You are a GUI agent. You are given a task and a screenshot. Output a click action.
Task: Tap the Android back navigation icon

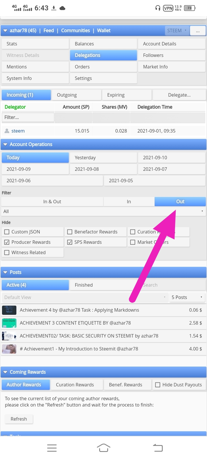pos(158,448)
